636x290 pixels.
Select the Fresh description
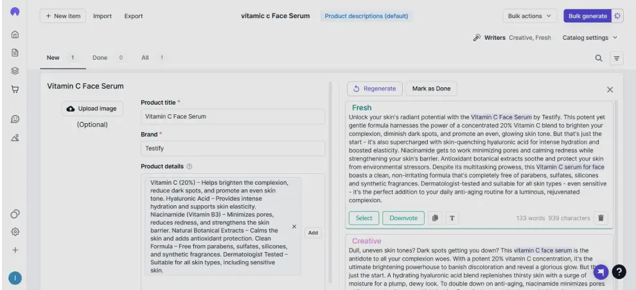[364, 218]
